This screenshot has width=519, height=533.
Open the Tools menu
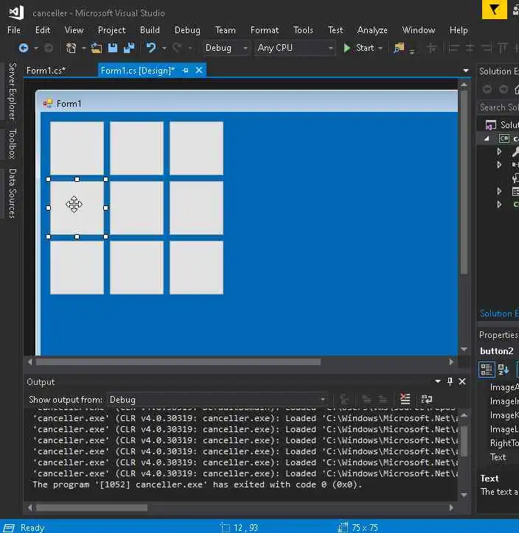click(303, 30)
